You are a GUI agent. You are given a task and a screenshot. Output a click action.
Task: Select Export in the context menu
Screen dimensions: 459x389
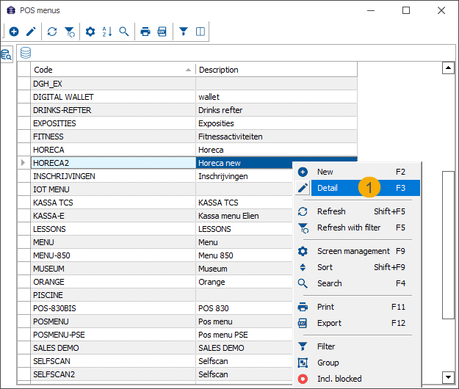[x=329, y=323]
